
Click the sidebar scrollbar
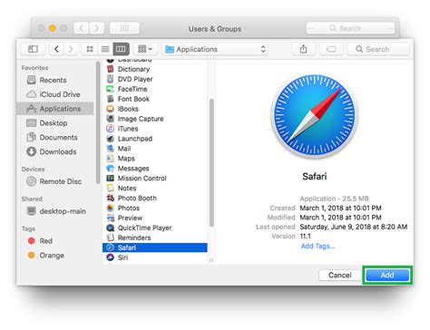(98, 122)
